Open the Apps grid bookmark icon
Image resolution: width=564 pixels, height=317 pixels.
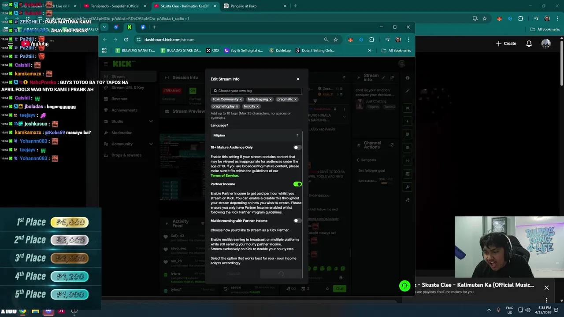[104, 51]
